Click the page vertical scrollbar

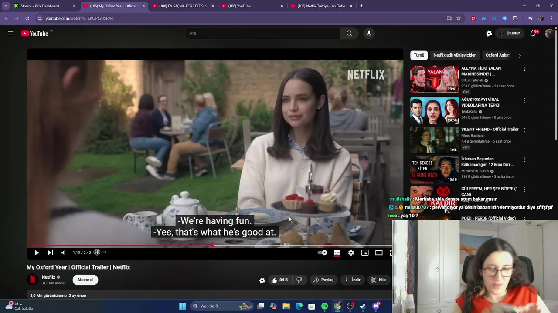coord(555,85)
